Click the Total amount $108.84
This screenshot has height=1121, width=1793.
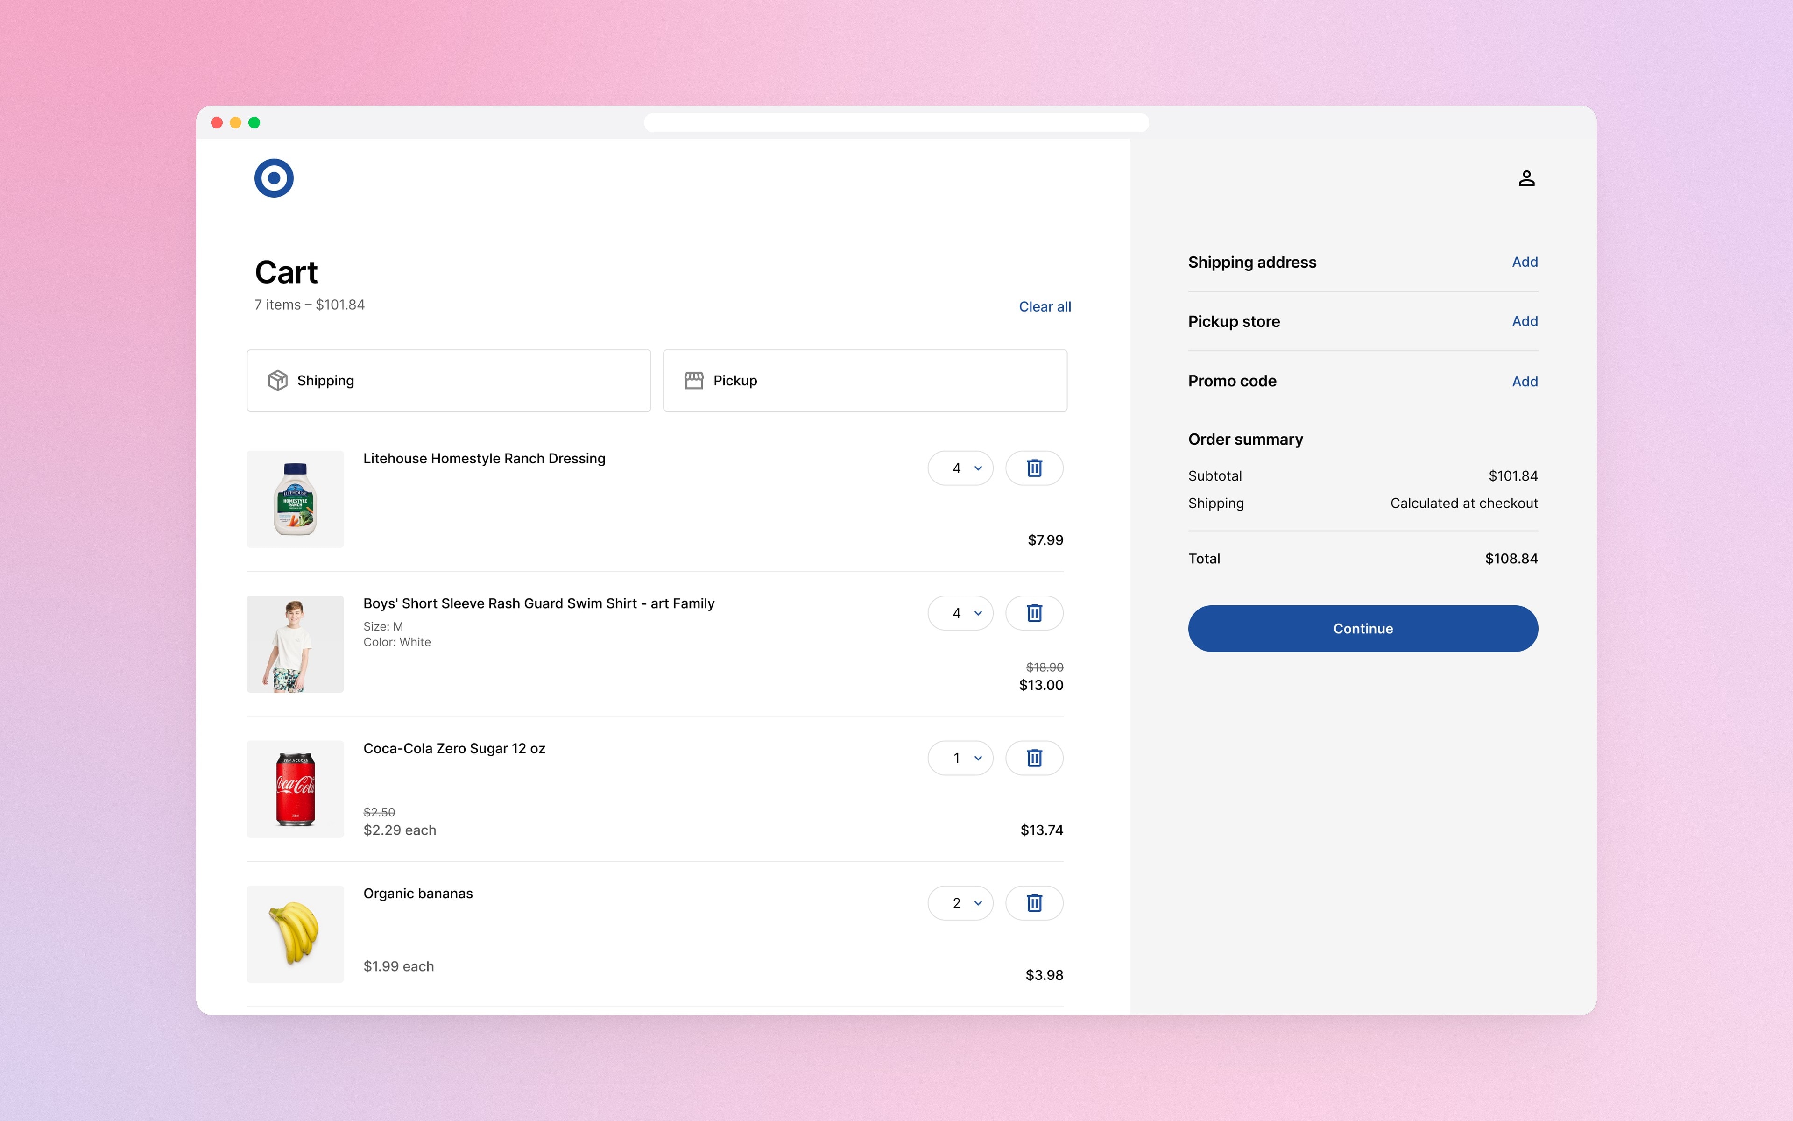pos(1511,558)
